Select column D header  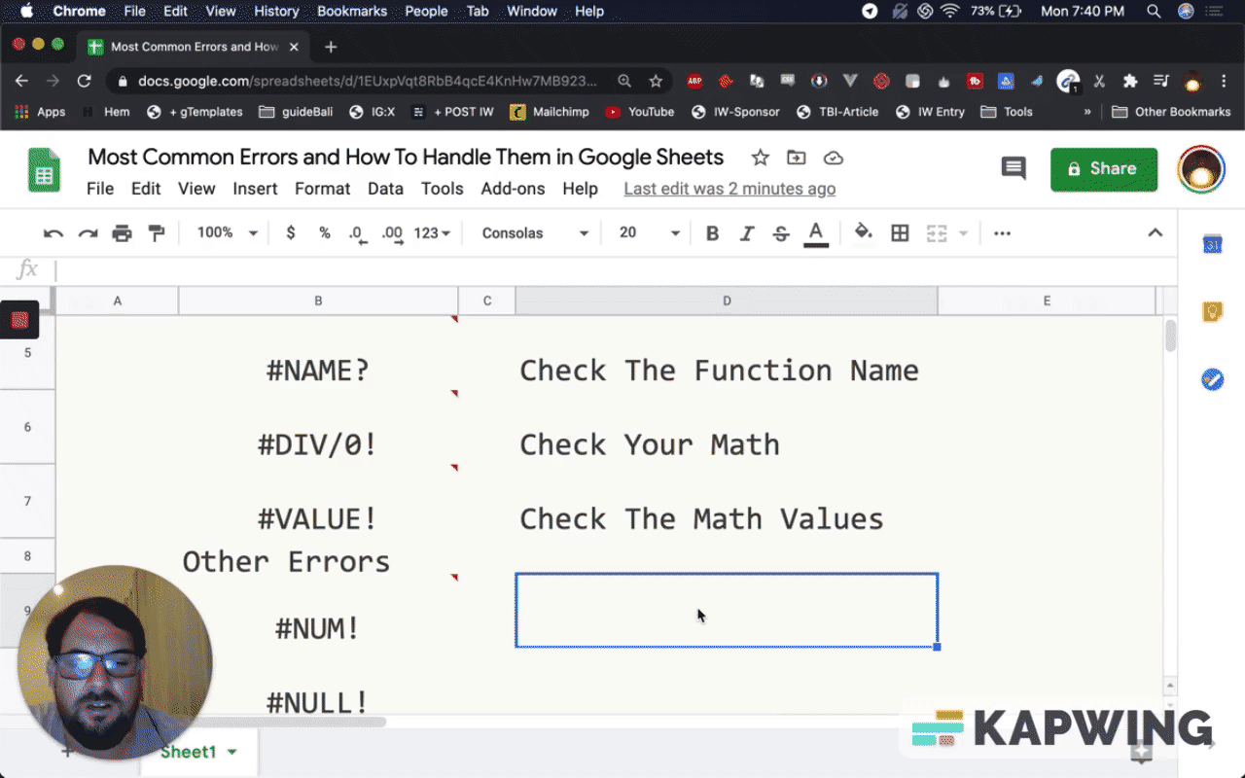727,301
